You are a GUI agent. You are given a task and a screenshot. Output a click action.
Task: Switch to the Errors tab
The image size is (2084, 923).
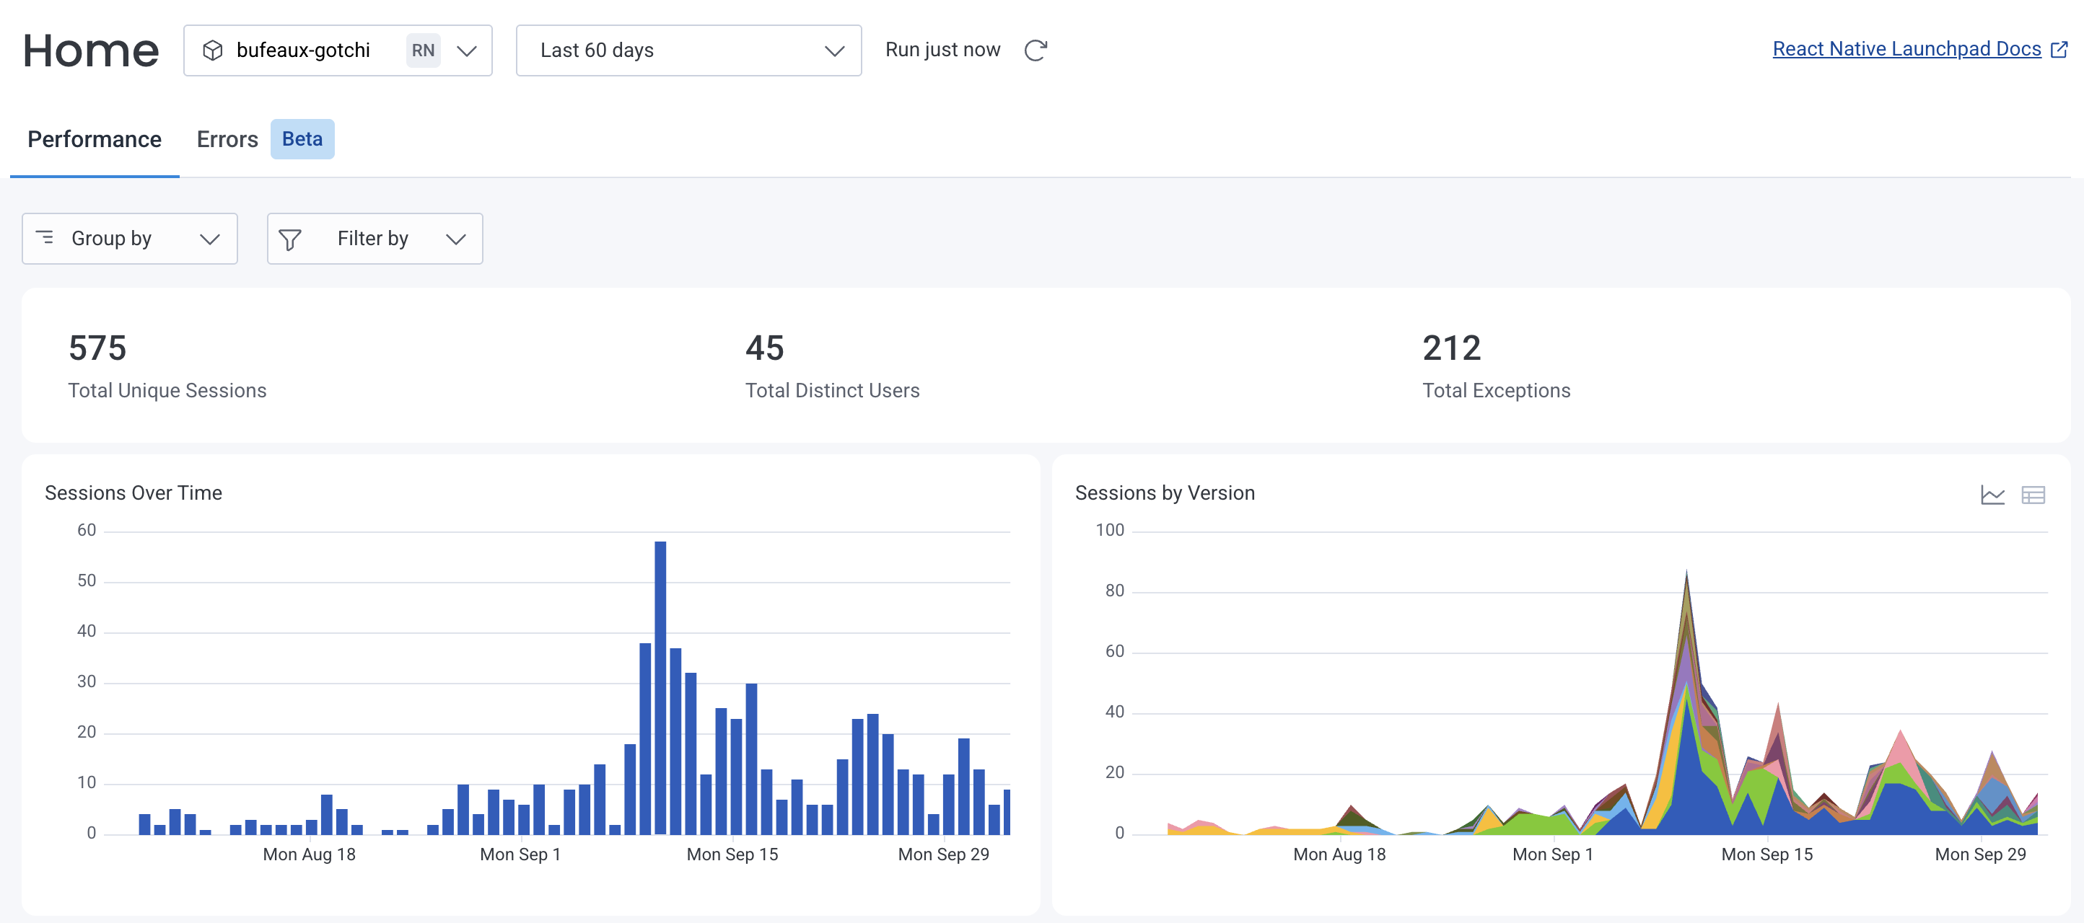(x=227, y=139)
